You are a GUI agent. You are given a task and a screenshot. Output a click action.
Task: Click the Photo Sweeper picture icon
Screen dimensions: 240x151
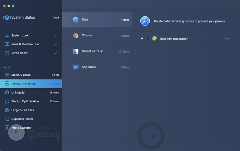7,127
